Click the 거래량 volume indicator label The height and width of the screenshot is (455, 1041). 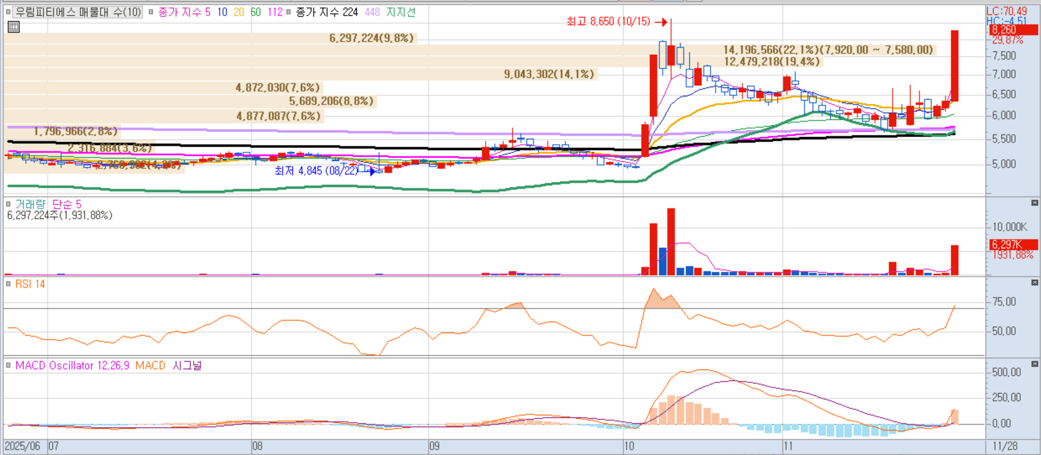coord(30,204)
